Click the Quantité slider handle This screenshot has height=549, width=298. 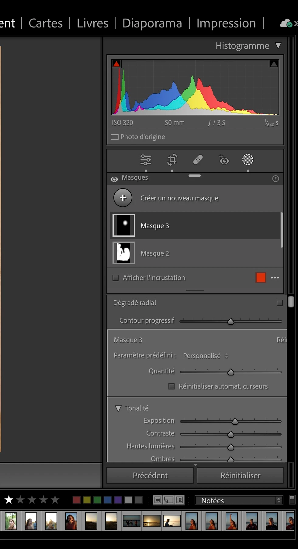pyautogui.click(x=231, y=372)
